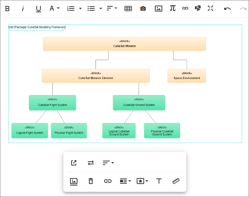Click the CubeSat Flight System block
249x197 pixels.
(x=52, y=103)
